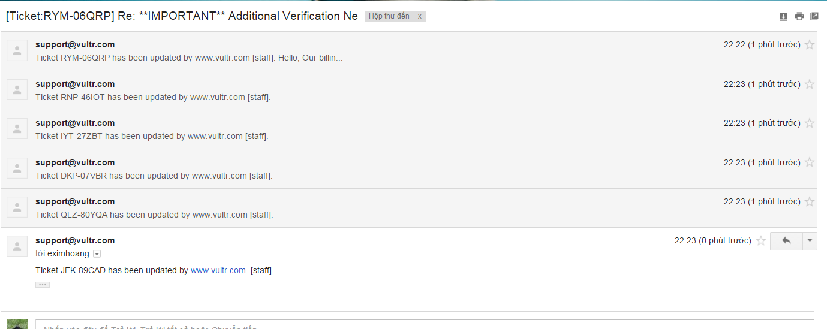The width and height of the screenshot is (827, 329).
Task: Expand the collapsed Ticket QLZ-80YQA message snippet
Action: point(154,215)
